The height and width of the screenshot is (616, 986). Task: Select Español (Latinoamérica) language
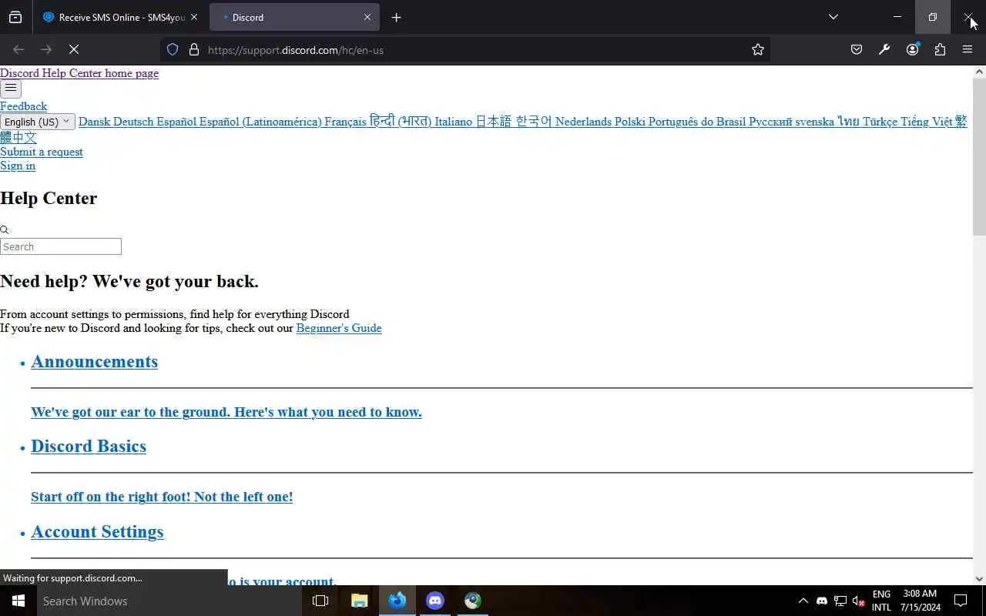[x=260, y=122]
